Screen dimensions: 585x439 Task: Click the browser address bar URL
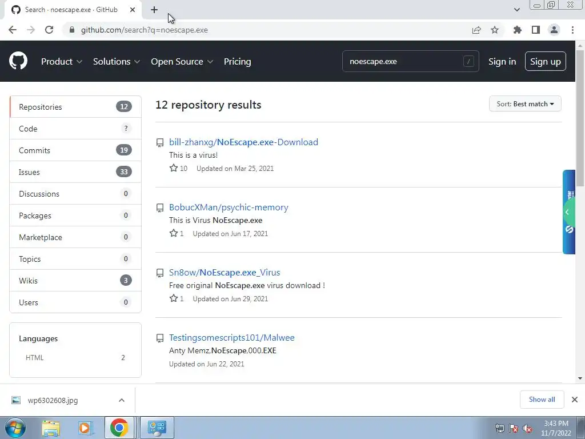145,30
